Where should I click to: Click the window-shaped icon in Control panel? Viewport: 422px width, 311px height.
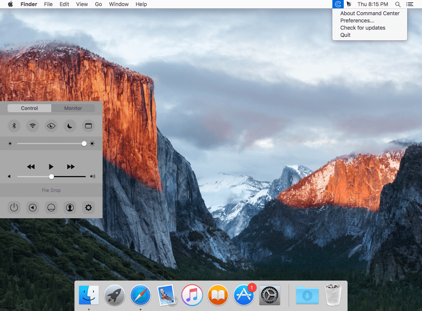point(89,126)
